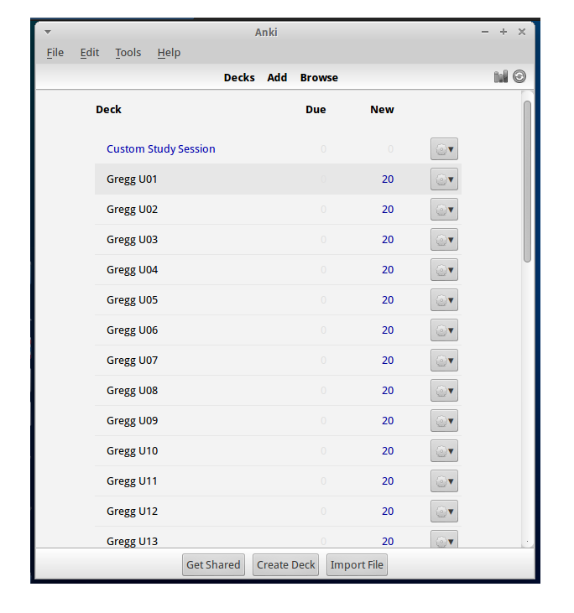Image resolution: width=574 pixels, height=613 pixels.
Task: Open gear options for Custom Study Session
Action: click(x=444, y=149)
